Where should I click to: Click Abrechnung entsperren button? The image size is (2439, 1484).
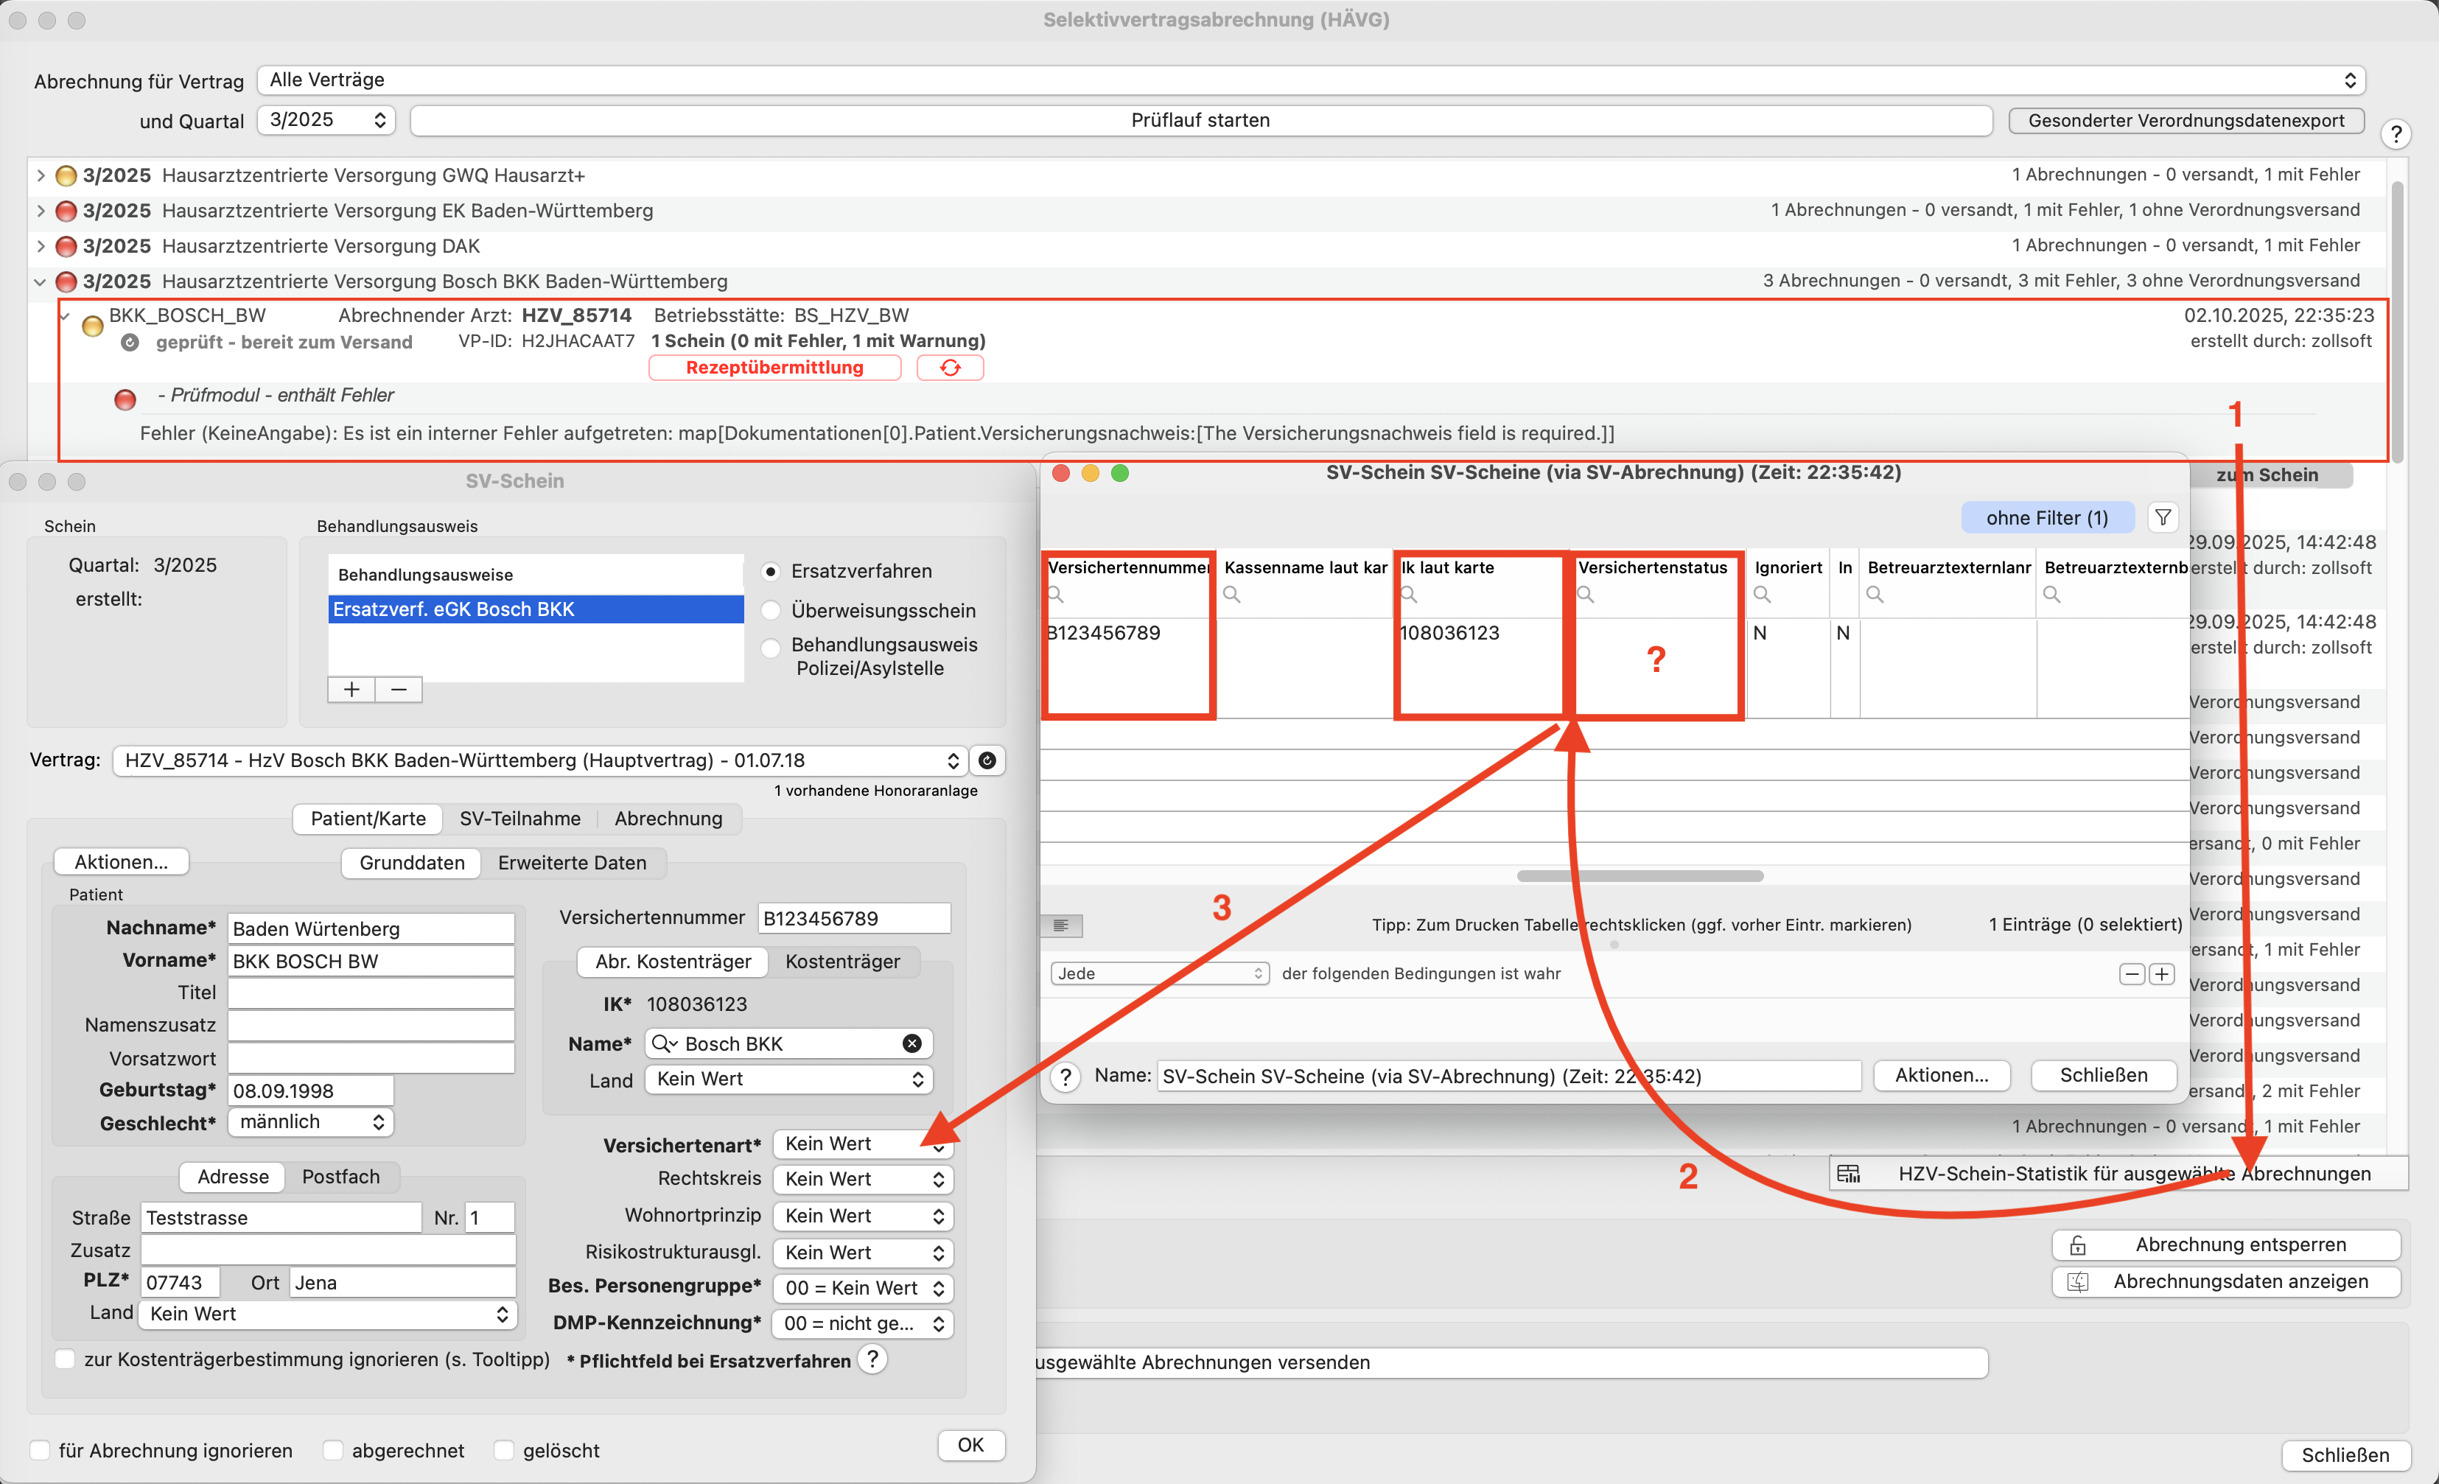(x=2226, y=1245)
